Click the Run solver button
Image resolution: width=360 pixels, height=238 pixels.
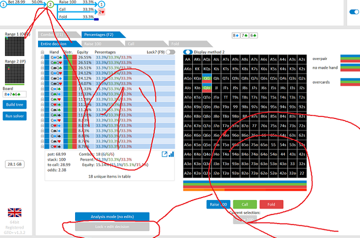15,116
